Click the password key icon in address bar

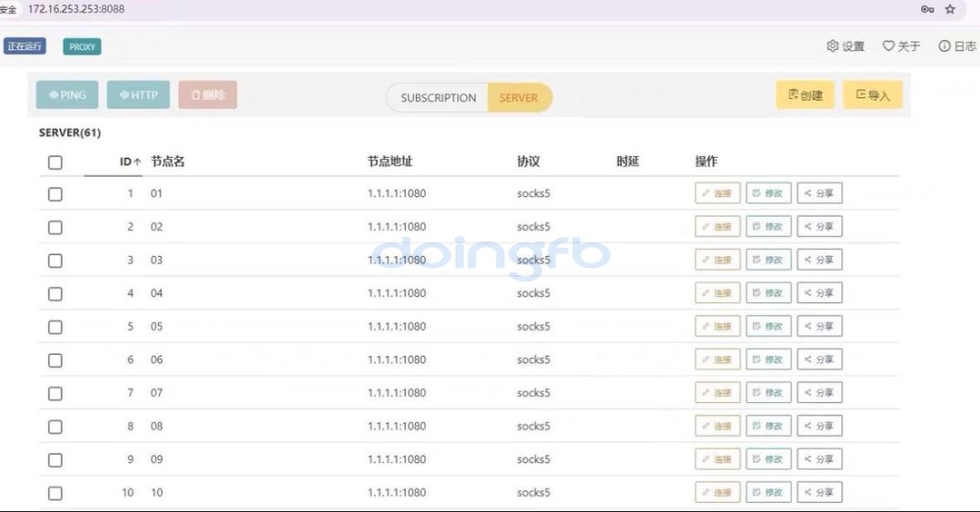(x=927, y=9)
